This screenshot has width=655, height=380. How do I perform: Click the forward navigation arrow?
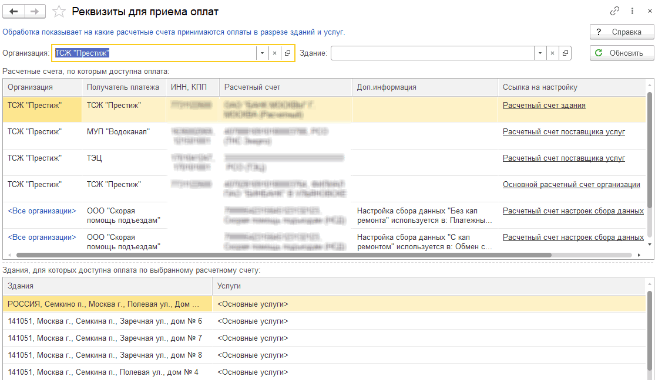[x=35, y=11]
